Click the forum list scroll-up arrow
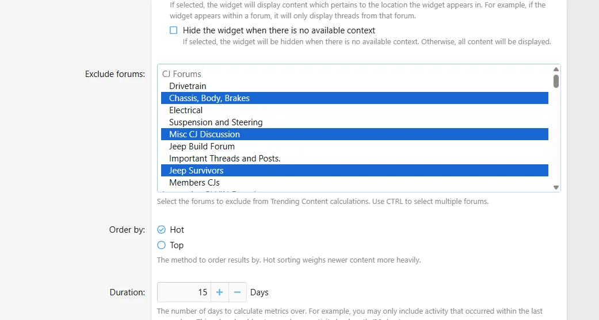This screenshot has width=599, height=320. 556,70
